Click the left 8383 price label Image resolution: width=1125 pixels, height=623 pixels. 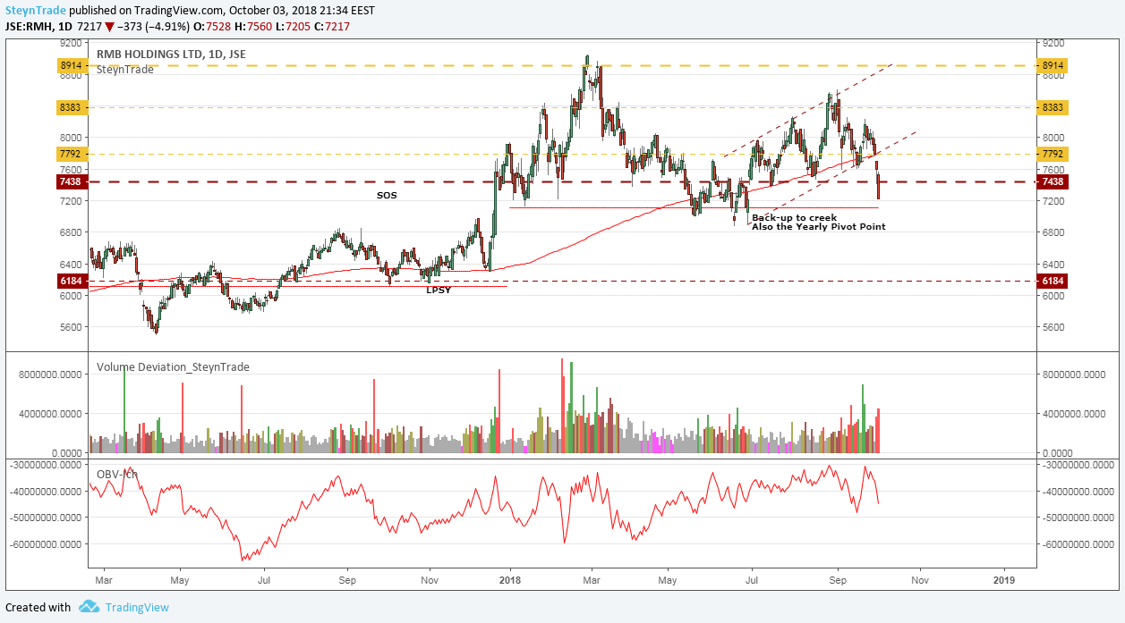pyautogui.click(x=72, y=107)
